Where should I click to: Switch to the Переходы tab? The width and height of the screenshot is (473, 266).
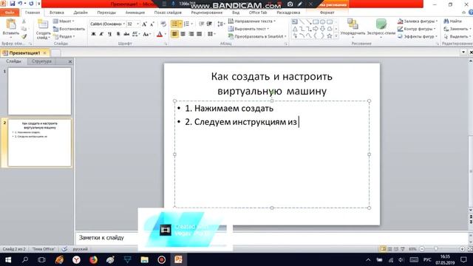click(x=106, y=13)
